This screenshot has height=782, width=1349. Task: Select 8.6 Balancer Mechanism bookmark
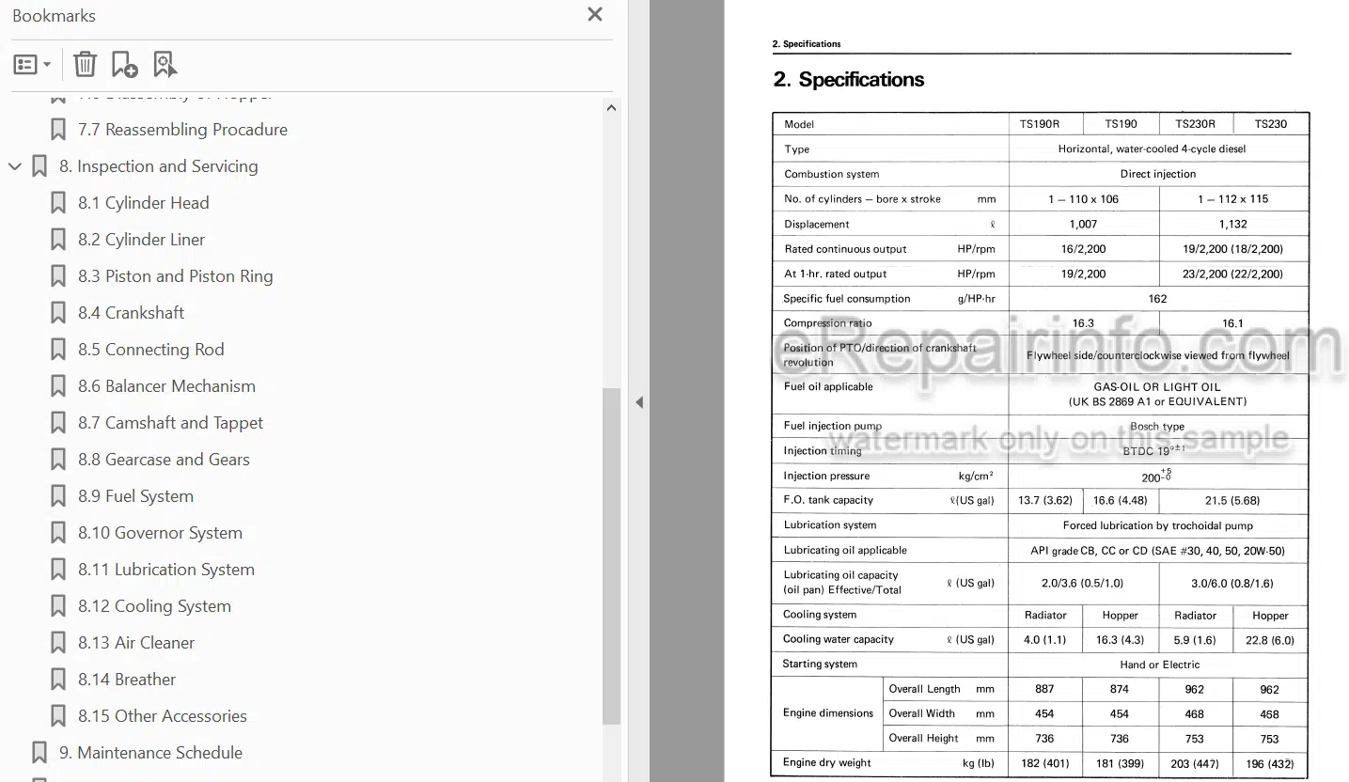[166, 386]
